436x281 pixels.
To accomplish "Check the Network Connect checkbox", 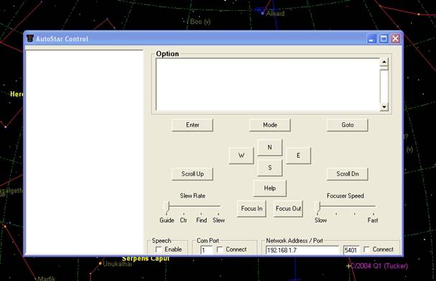I will click(x=367, y=249).
